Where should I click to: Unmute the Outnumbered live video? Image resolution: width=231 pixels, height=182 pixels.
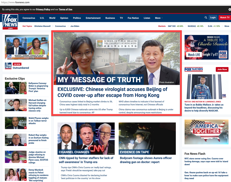[x=44, y=39]
